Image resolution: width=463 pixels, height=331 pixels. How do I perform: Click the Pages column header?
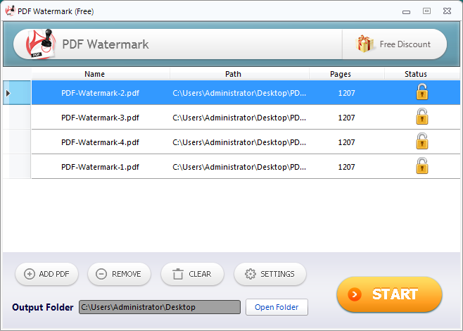pyautogui.click(x=341, y=74)
